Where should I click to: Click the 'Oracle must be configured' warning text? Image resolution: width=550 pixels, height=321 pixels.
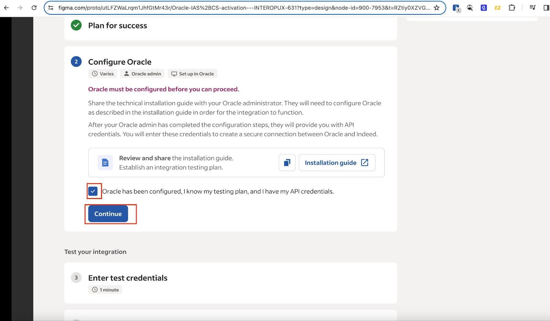pyautogui.click(x=164, y=89)
